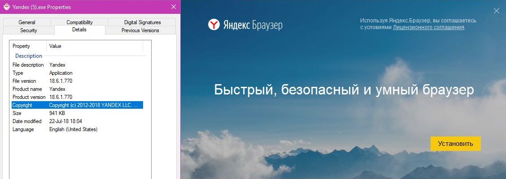Open the Лицензионного соглашения link
506x179 pixels.
coord(428,27)
